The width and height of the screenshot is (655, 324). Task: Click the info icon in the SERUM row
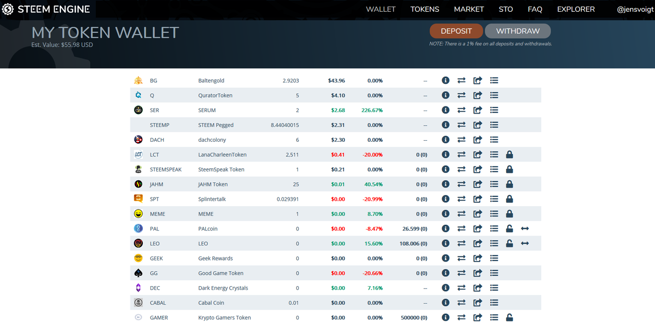tap(446, 110)
